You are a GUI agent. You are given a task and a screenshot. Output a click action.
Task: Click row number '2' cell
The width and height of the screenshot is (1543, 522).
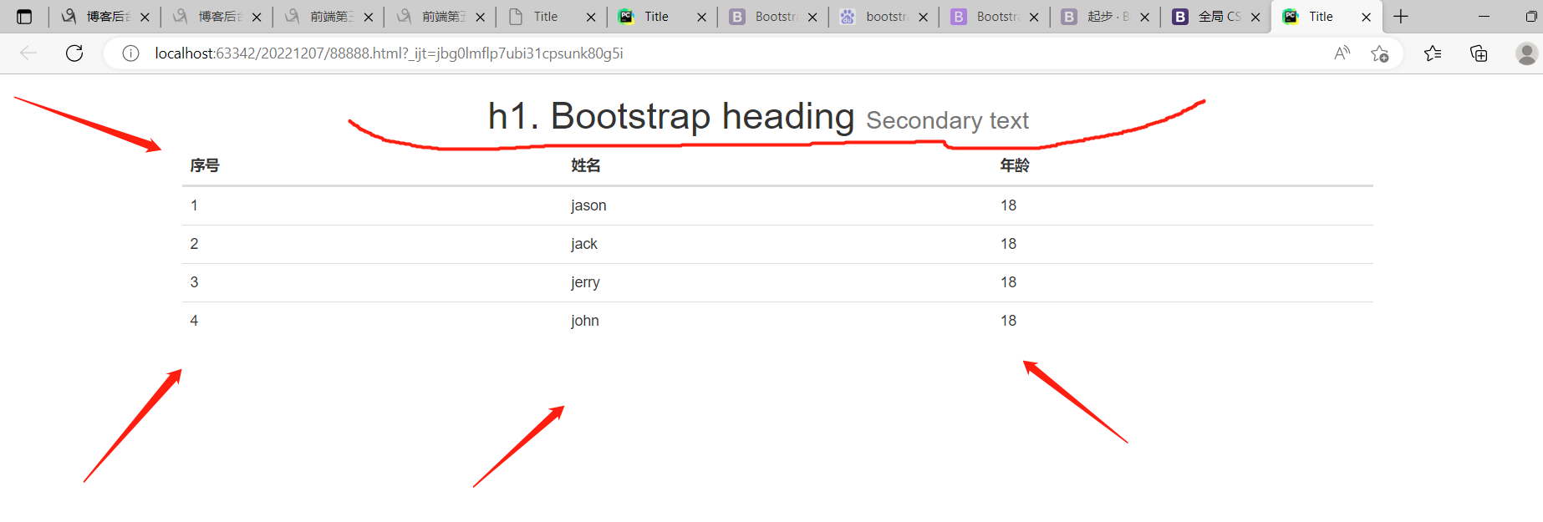194,244
